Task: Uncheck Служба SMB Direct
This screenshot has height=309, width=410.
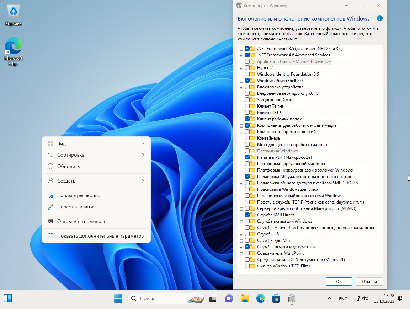Action: [247, 215]
